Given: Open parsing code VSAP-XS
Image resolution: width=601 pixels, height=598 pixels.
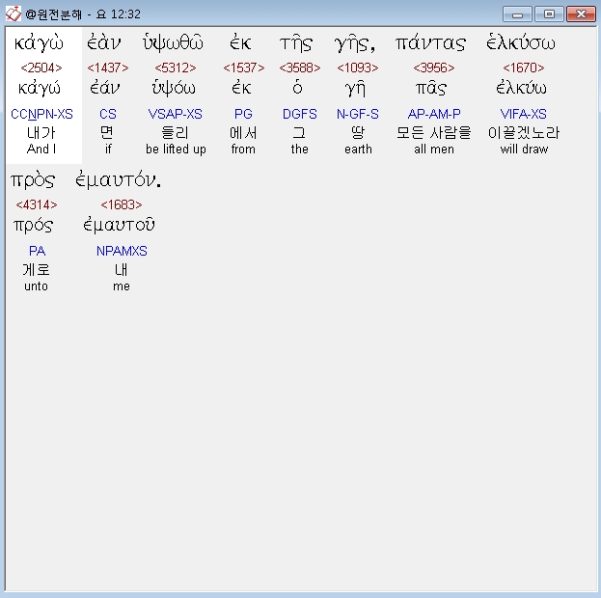Looking at the screenshot, I should tap(176, 114).
